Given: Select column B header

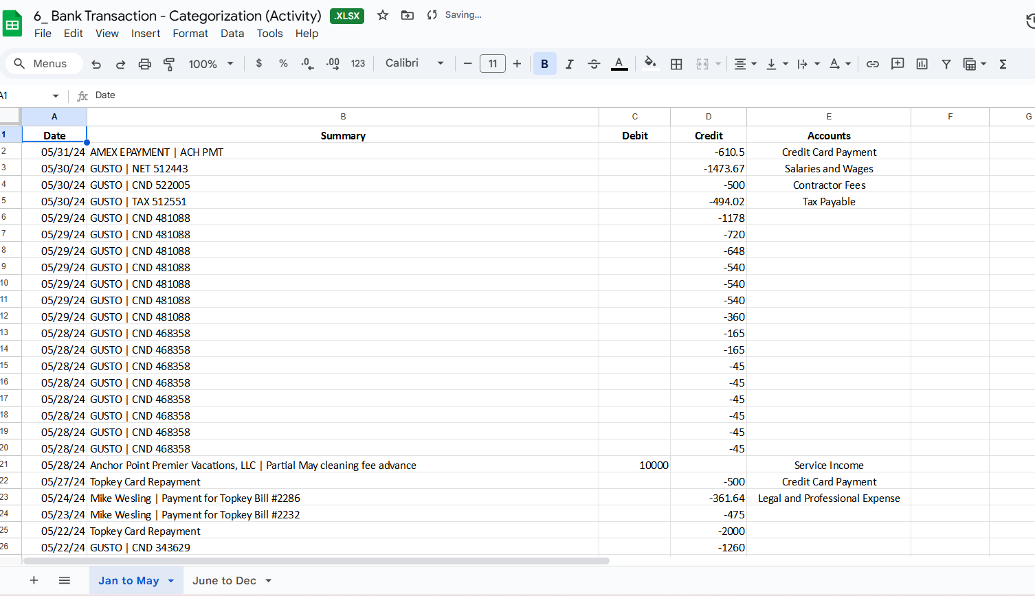Looking at the screenshot, I should tap(343, 117).
